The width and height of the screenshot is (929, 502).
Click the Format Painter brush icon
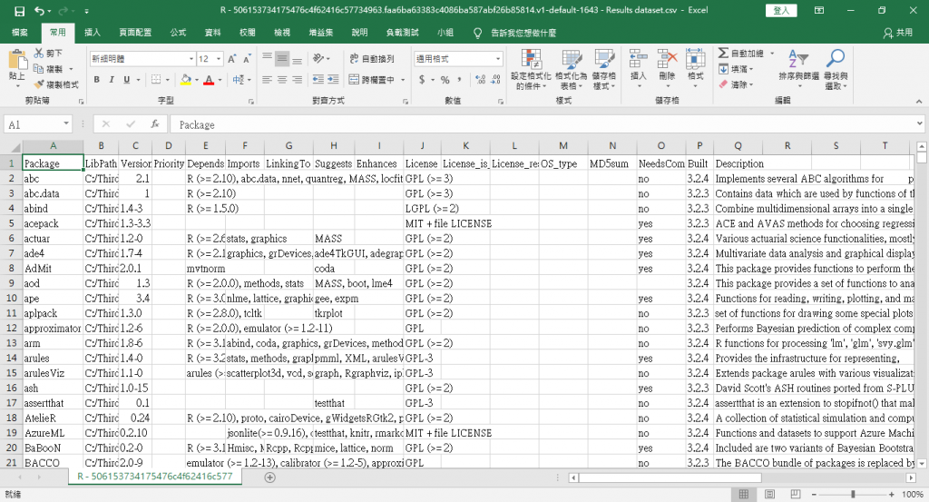pyautogui.click(x=39, y=84)
